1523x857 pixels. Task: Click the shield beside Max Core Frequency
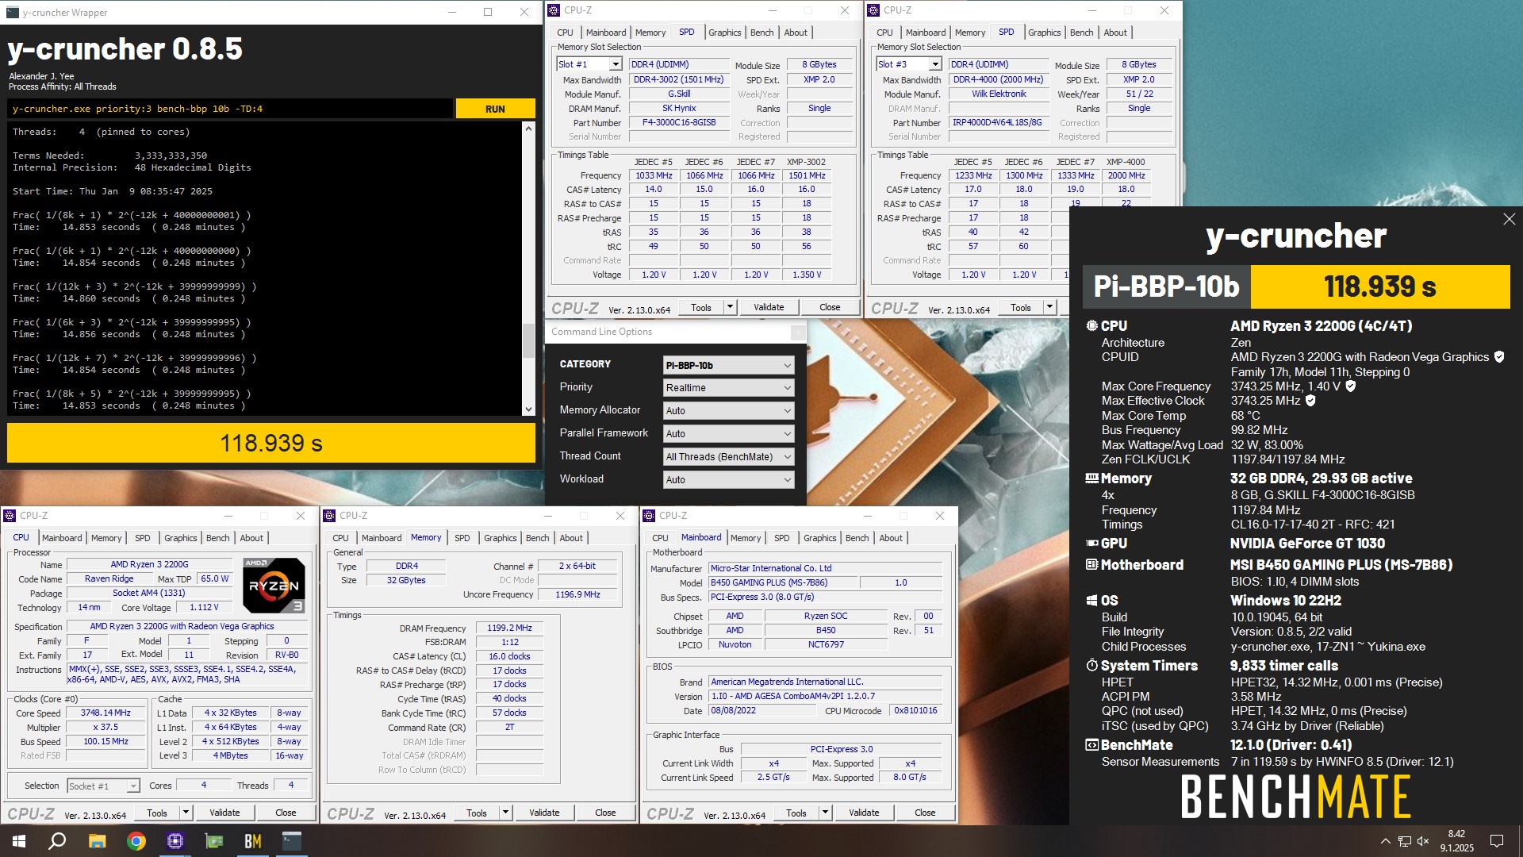point(1351,386)
